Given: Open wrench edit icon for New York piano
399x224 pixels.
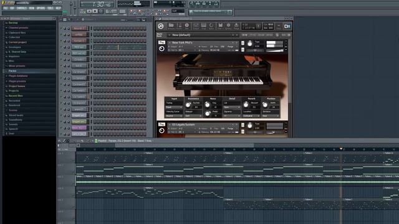Looking at the screenshot, I should pyautogui.click(x=161, y=42).
